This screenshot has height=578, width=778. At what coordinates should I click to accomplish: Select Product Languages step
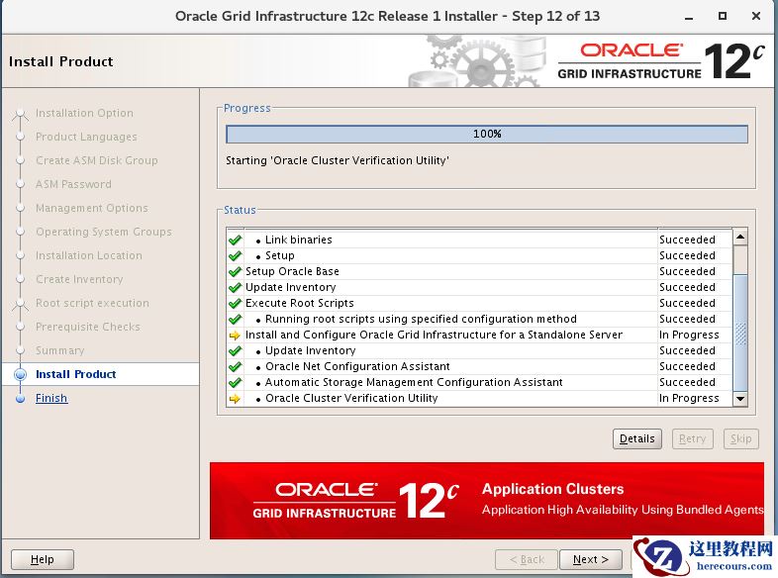[x=86, y=137]
